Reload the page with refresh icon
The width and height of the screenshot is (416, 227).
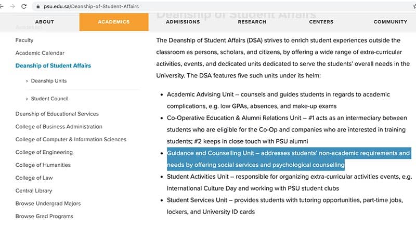click(24, 6)
